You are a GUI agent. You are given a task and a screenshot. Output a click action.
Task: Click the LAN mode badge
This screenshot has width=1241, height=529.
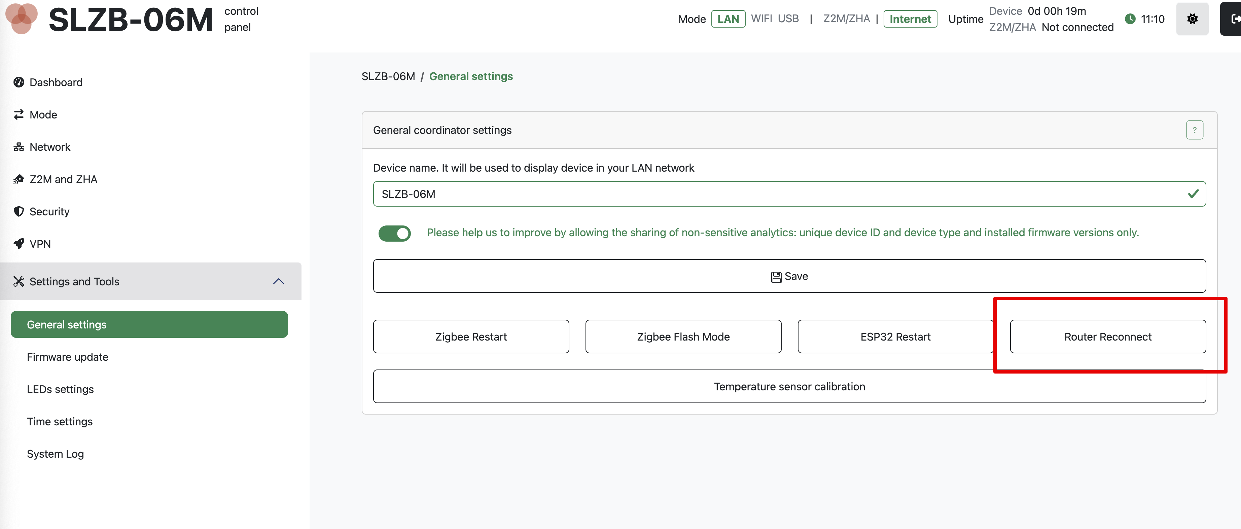(728, 19)
